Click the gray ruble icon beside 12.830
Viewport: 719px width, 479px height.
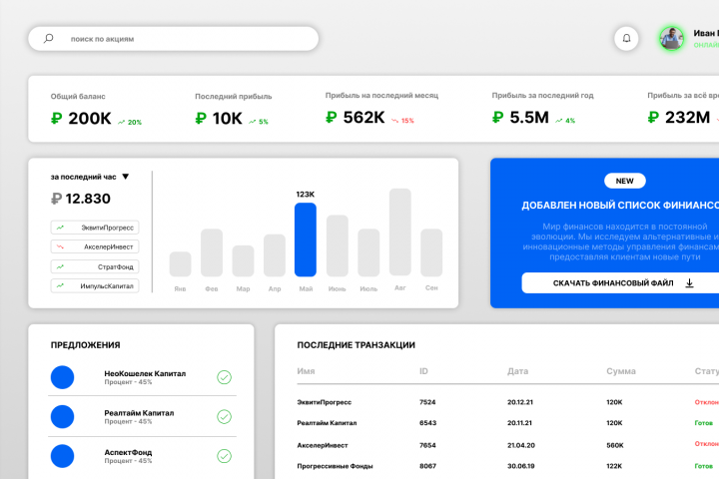56,199
